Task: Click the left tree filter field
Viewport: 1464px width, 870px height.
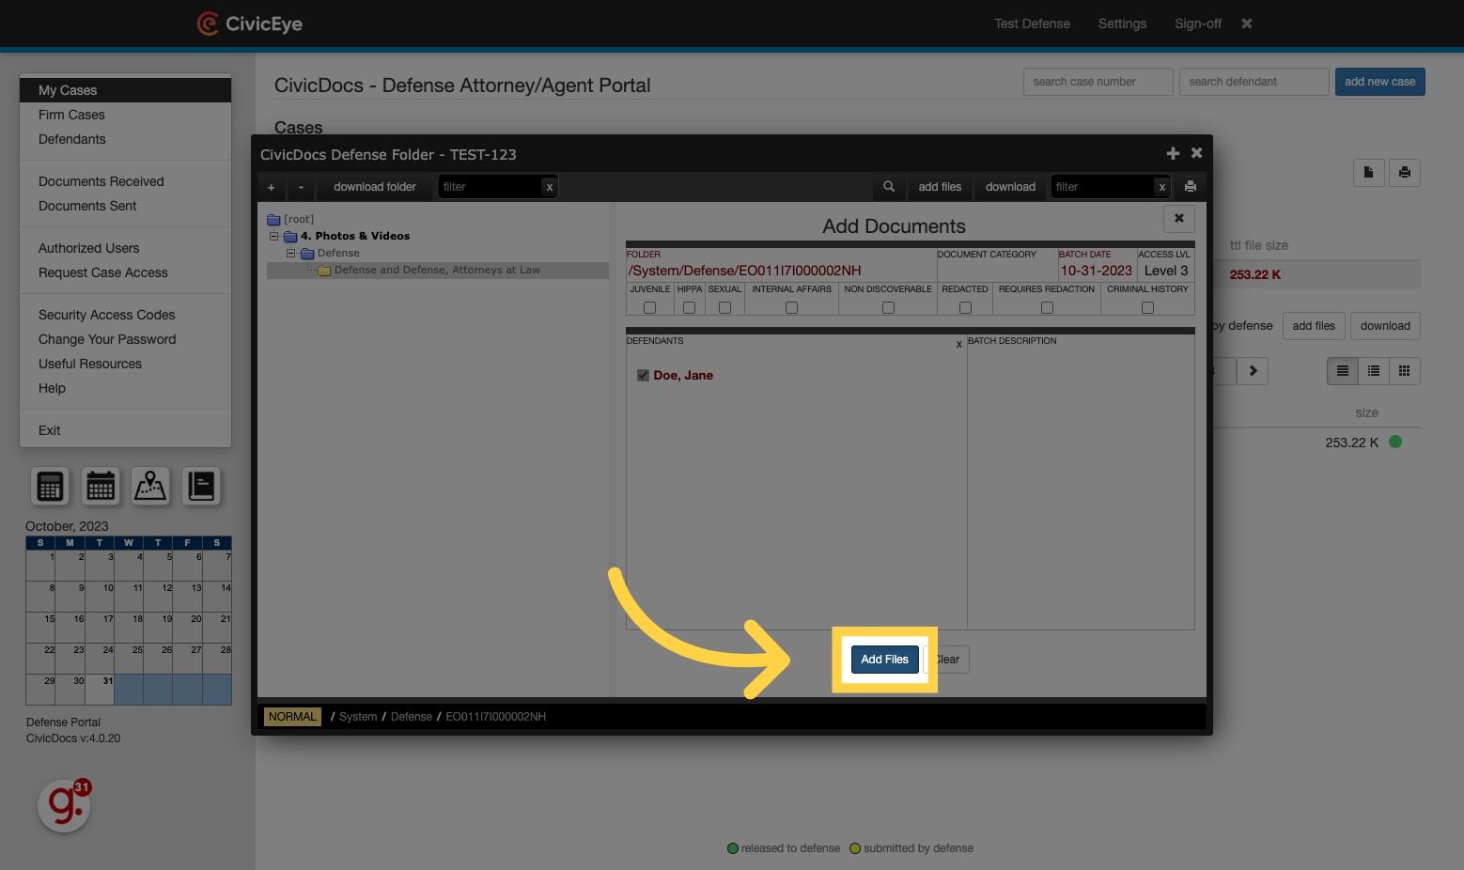Action: click(x=491, y=187)
